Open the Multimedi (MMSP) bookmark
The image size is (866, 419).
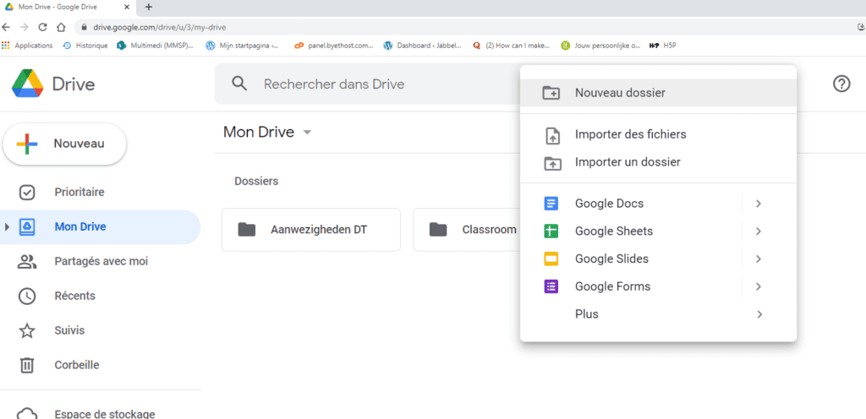[x=156, y=46]
